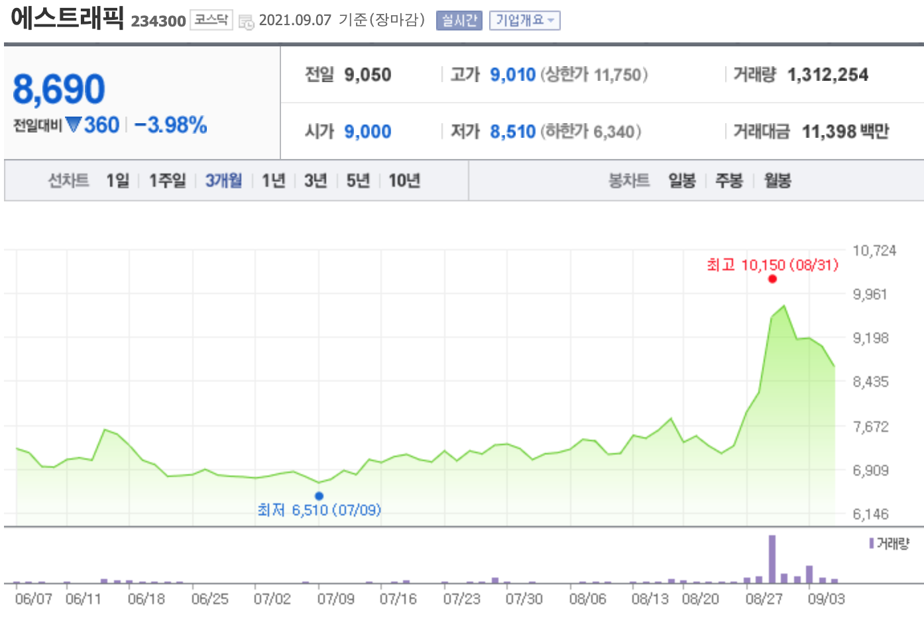
Task: Select the 3개월 line chart period
Action: [x=223, y=180]
